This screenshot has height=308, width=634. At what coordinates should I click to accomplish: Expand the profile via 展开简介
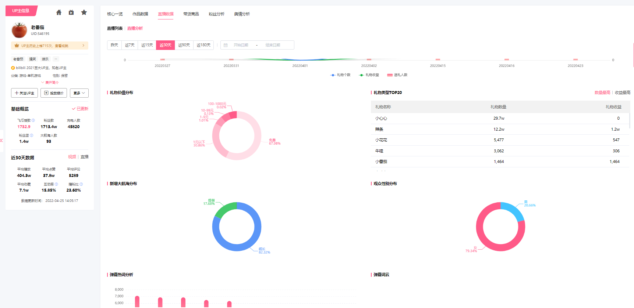50,83
